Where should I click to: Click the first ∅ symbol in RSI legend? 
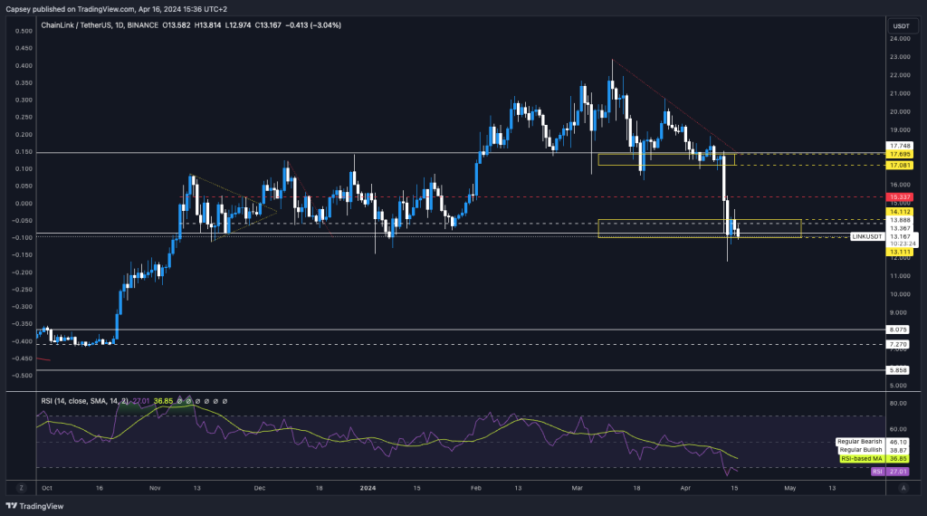(x=180, y=401)
